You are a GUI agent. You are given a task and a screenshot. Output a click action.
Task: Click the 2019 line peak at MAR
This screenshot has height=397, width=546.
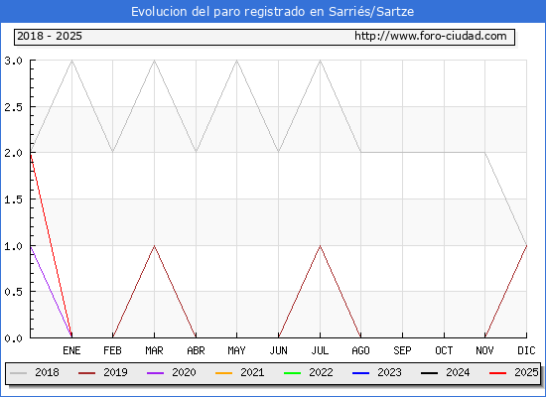154,246
